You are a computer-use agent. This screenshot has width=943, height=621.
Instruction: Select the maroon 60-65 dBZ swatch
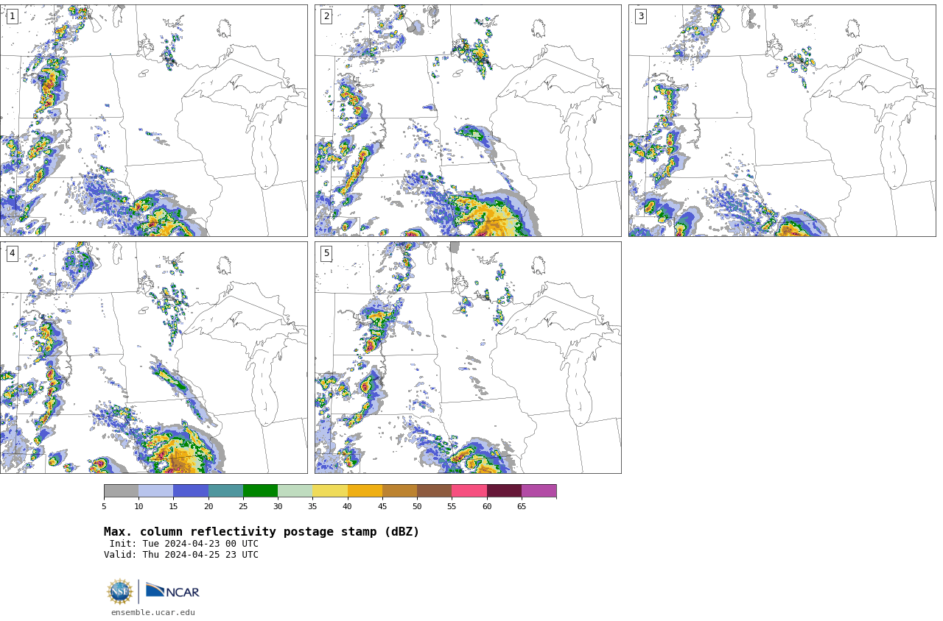(504, 491)
